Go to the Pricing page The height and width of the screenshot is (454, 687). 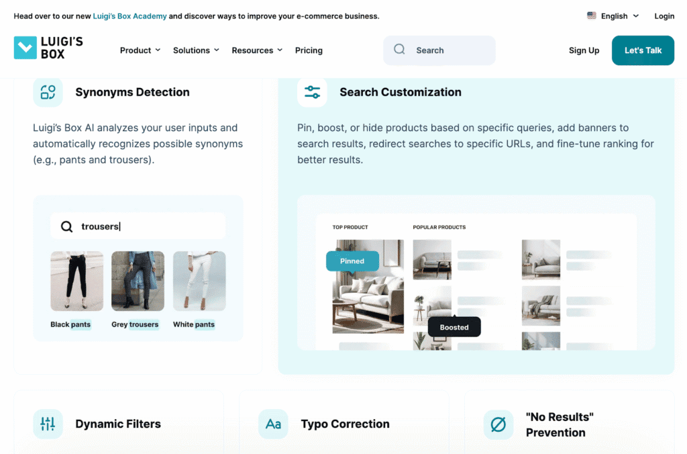[309, 50]
